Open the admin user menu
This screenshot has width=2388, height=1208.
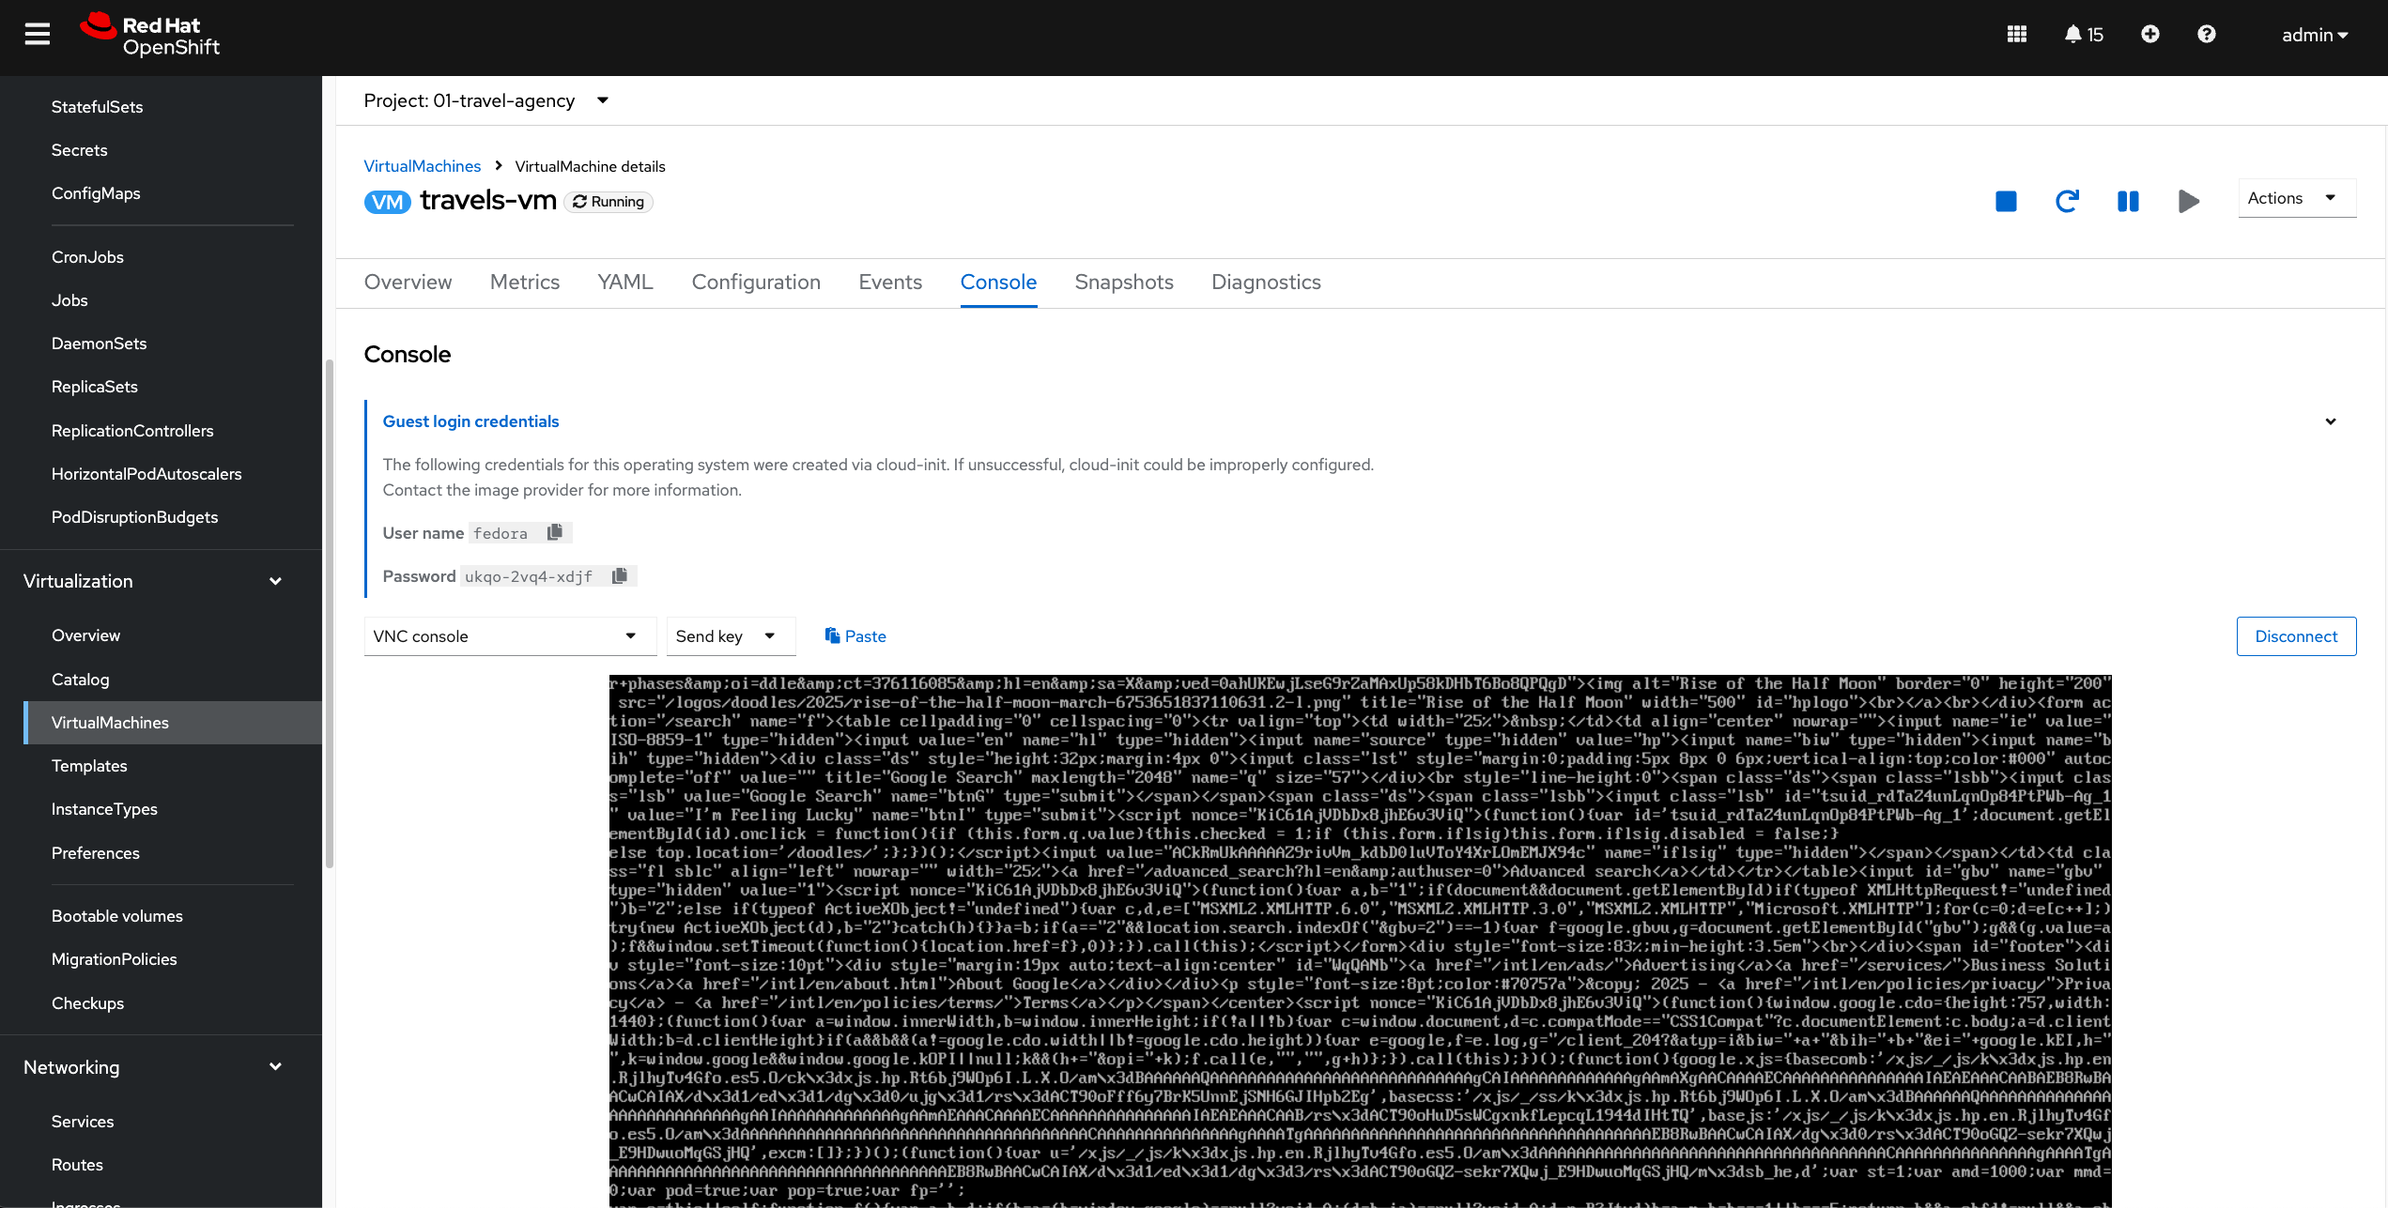click(2315, 35)
